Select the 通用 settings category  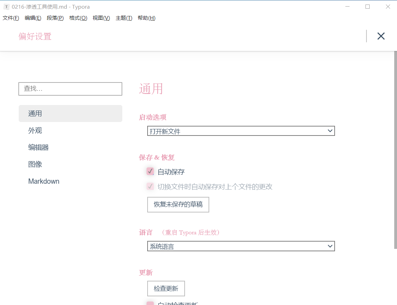pyautogui.click(x=70, y=113)
